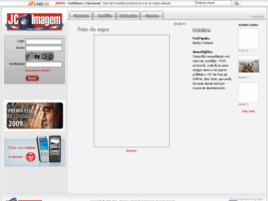Click the NE10 logo
This screenshot has height=201, width=268.
click(x=38, y=3)
